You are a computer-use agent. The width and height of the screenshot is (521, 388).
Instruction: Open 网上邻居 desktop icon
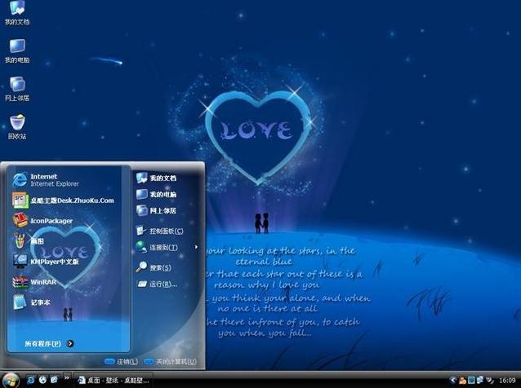pyautogui.click(x=17, y=89)
